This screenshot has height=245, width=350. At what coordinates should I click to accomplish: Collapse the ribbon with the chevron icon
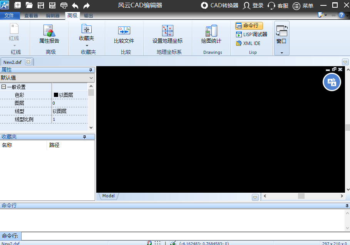[x=333, y=15]
